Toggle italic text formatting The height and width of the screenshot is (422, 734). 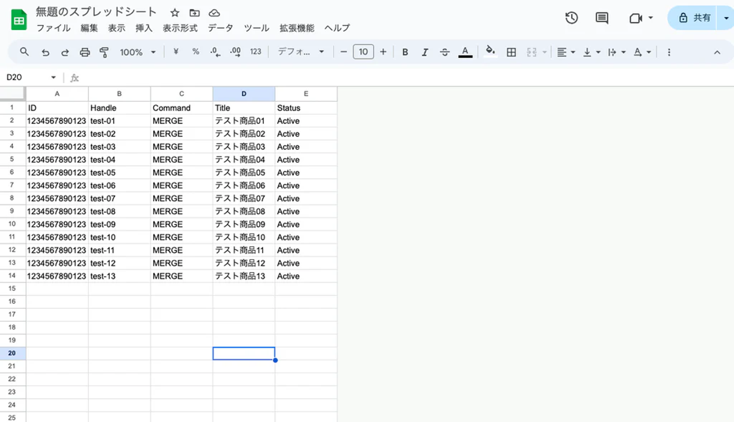coord(425,52)
